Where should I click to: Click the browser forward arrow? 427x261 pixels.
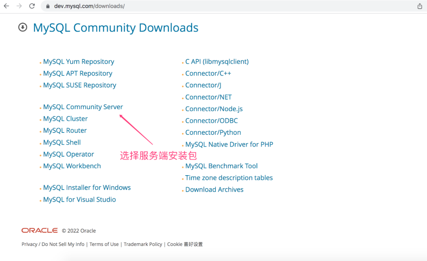point(19,6)
